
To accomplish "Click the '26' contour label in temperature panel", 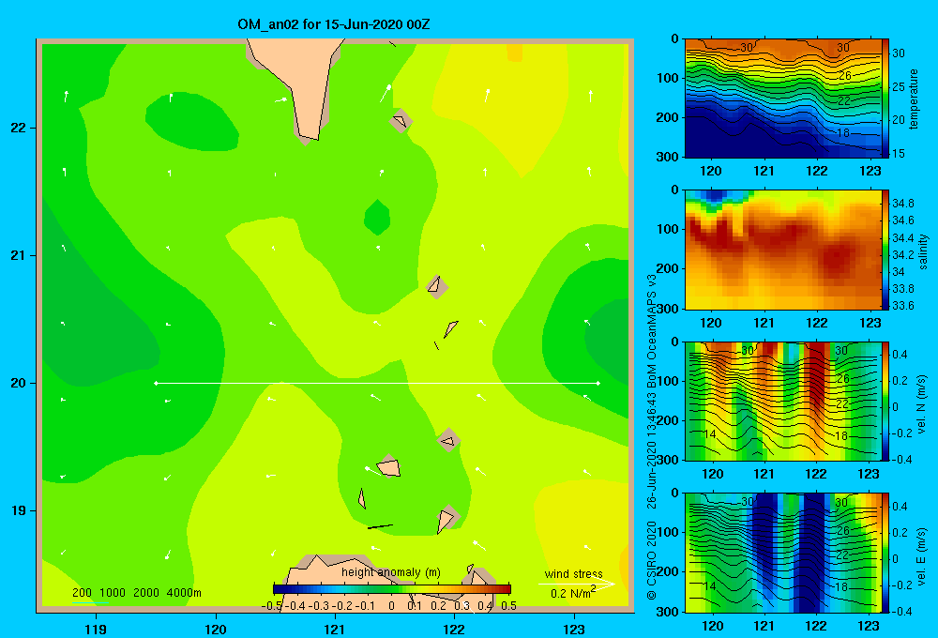I will [845, 76].
